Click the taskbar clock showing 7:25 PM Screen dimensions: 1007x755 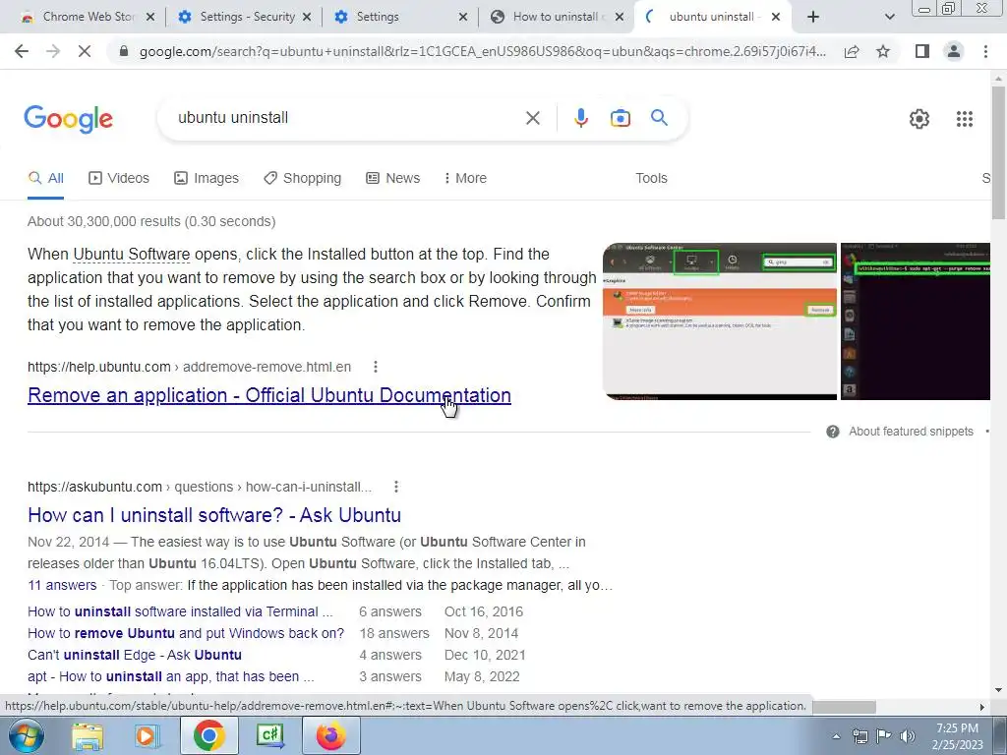957,736
